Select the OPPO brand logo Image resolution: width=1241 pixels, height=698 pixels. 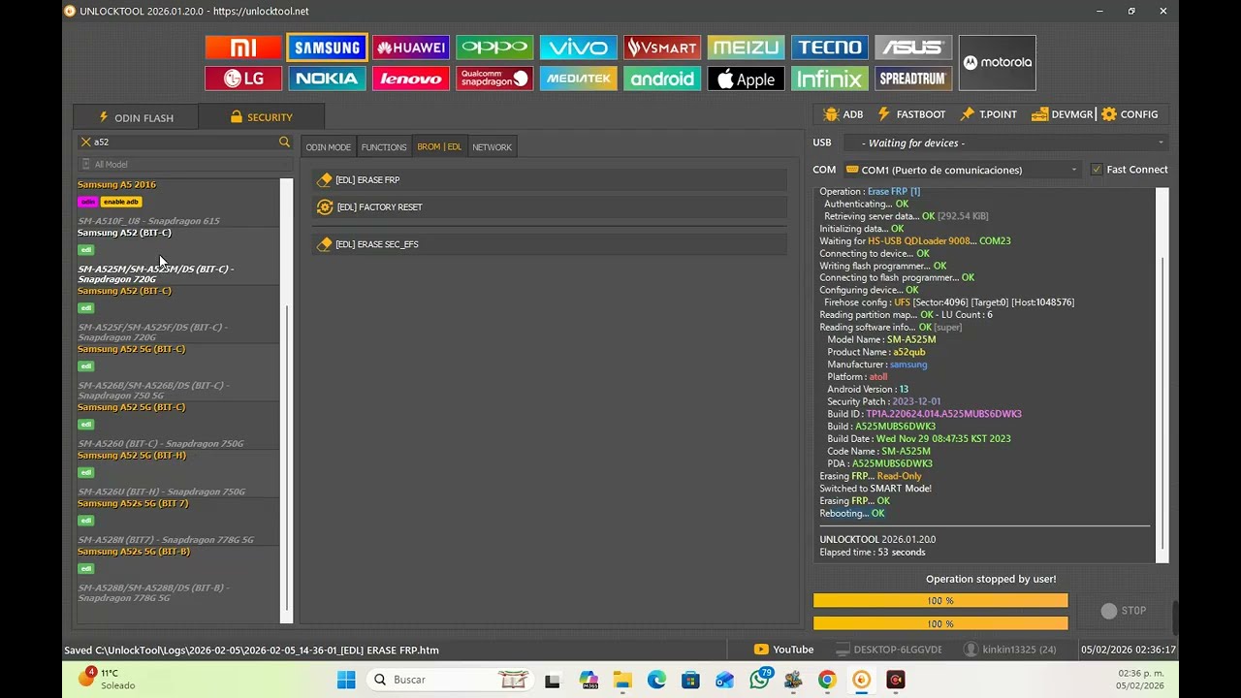494,48
